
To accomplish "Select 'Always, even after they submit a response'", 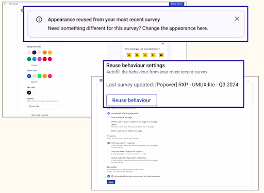I will (108, 158).
